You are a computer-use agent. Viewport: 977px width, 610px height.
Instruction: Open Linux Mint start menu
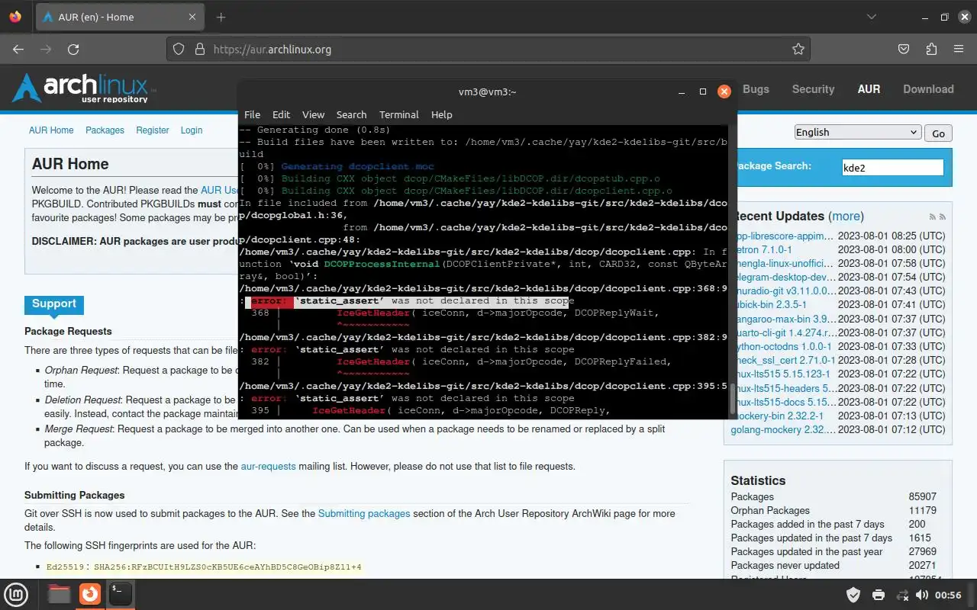click(17, 594)
